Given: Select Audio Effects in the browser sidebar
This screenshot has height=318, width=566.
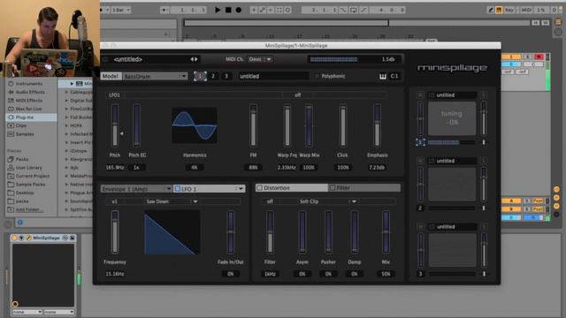Looking at the screenshot, I should coord(30,92).
